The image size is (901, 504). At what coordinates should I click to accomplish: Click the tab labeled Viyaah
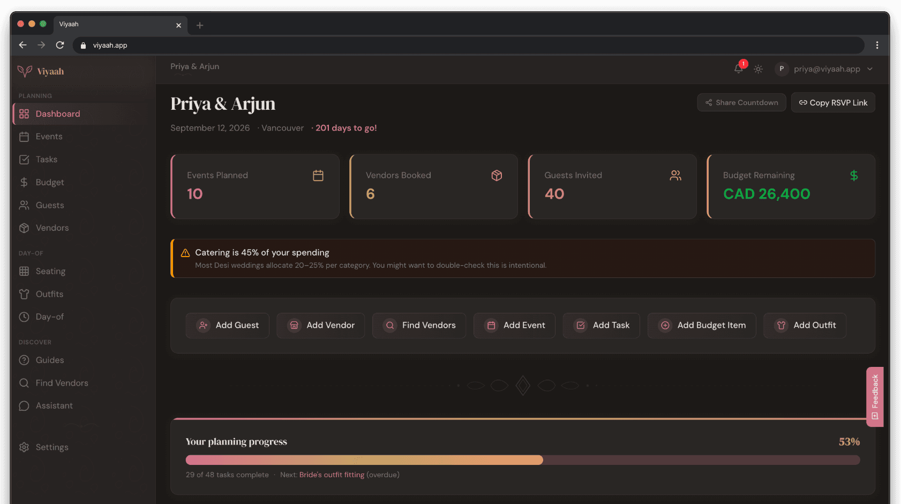tap(107, 24)
